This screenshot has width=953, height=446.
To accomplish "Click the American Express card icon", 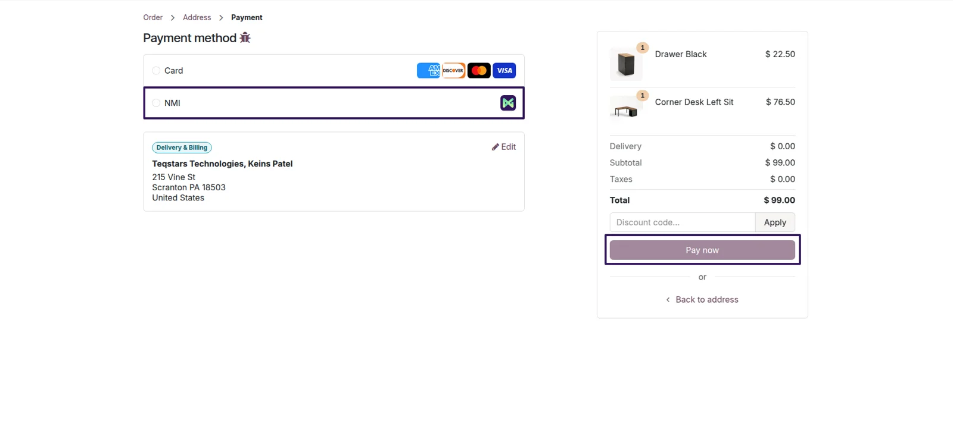I will tap(428, 71).
